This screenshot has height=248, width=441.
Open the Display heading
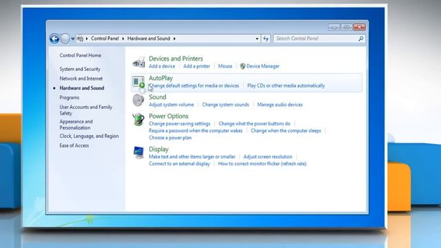[158, 149]
